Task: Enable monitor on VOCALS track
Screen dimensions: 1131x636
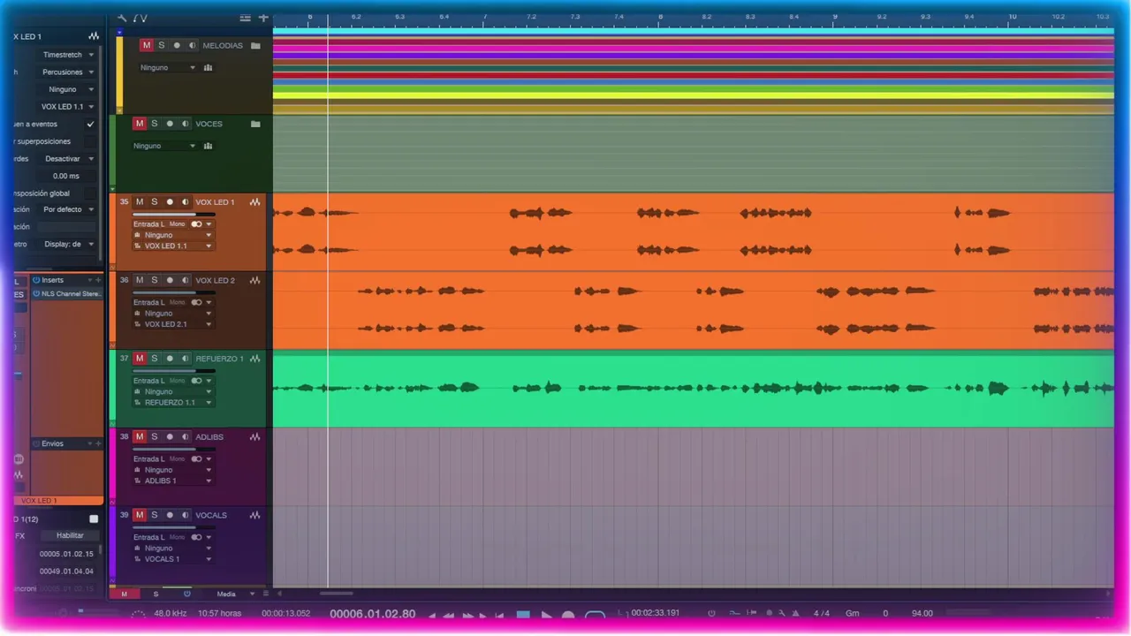Action: coord(185,515)
